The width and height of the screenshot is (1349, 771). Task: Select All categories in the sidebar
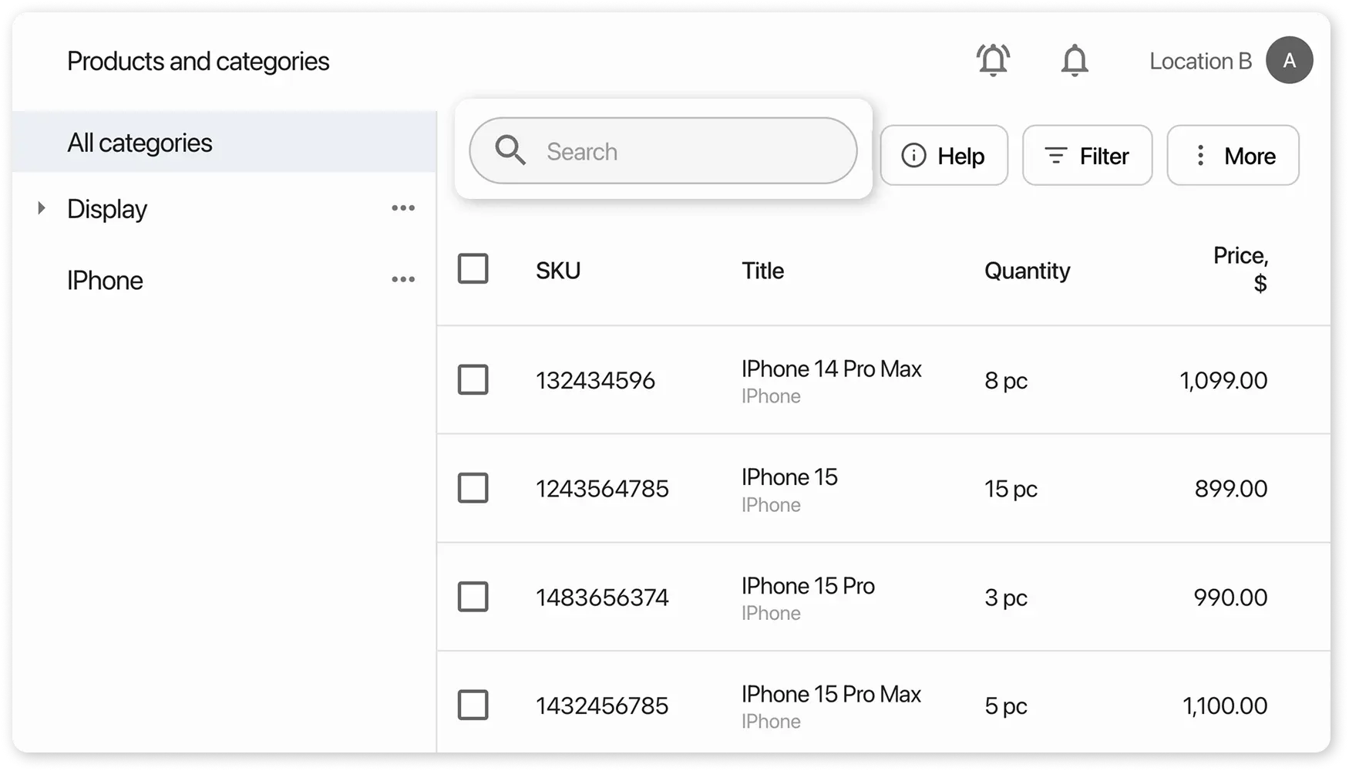click(140, 143)
